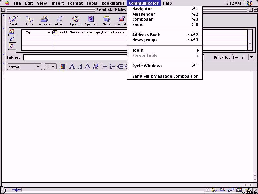Screen dimensions: 258x194
Task: Click the address list scroll down arrow
Action: pos(250,48)
